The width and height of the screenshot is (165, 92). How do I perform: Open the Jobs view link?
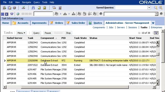[111, 27]
